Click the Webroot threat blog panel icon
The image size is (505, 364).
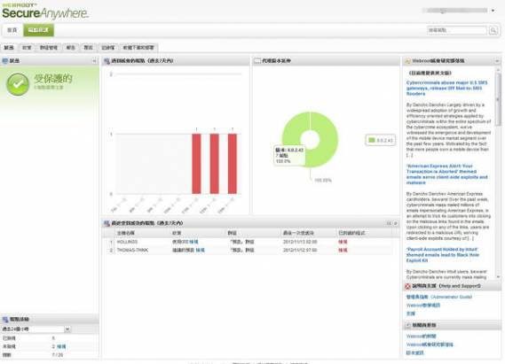pyautogui.click(x=407, y=61)
